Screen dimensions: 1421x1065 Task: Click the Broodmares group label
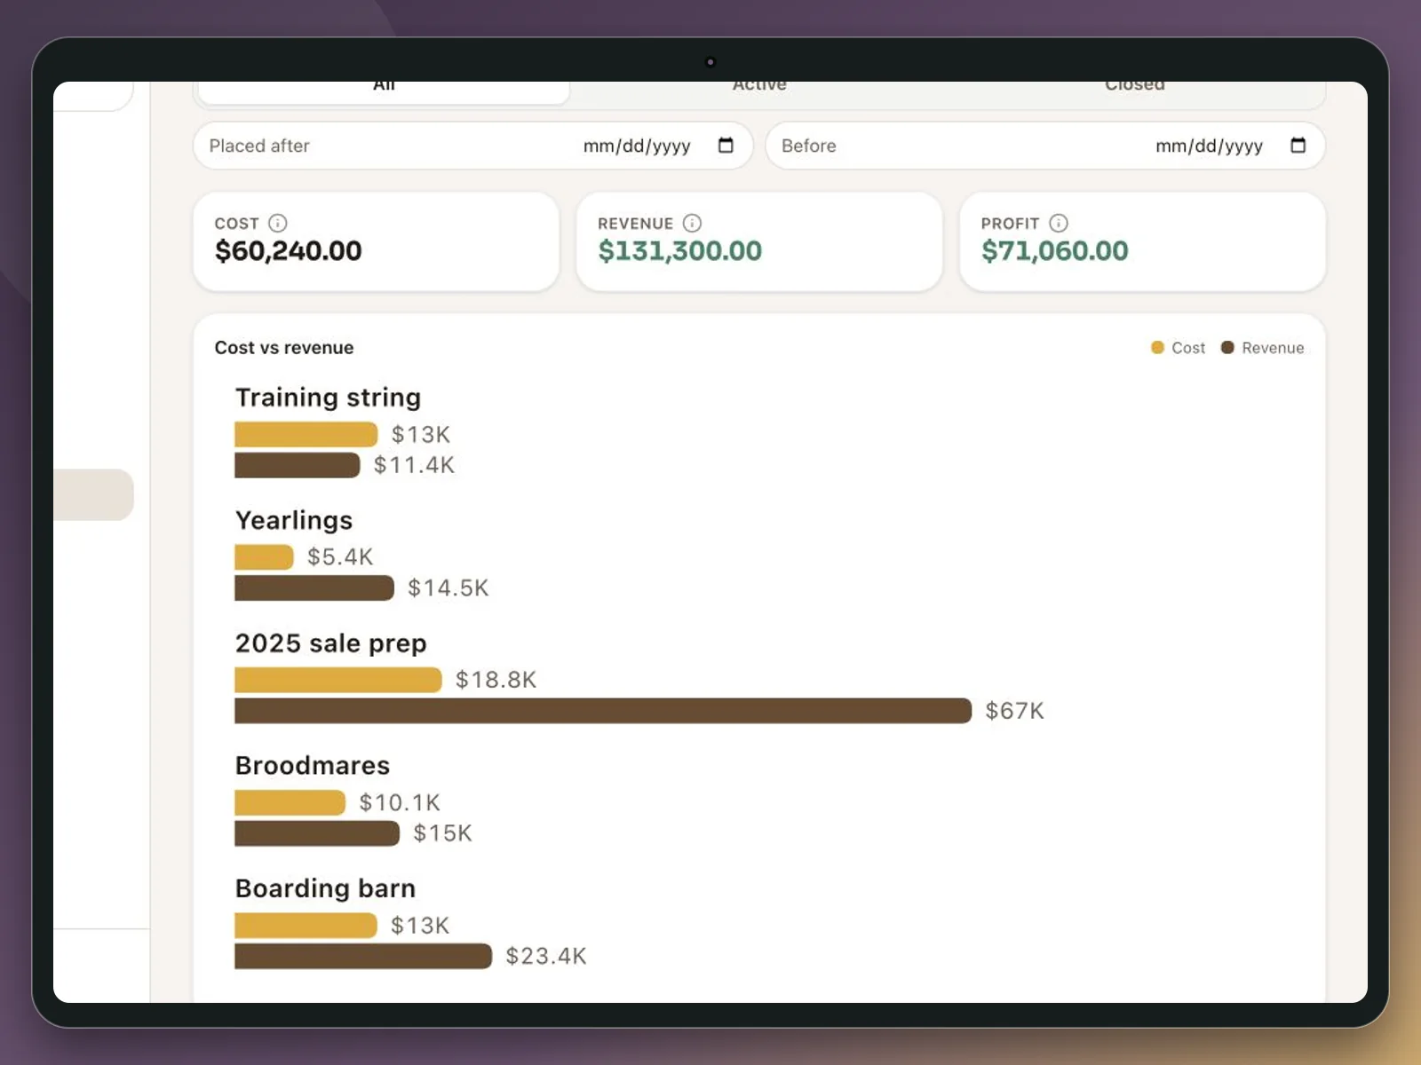pos(313,765)
